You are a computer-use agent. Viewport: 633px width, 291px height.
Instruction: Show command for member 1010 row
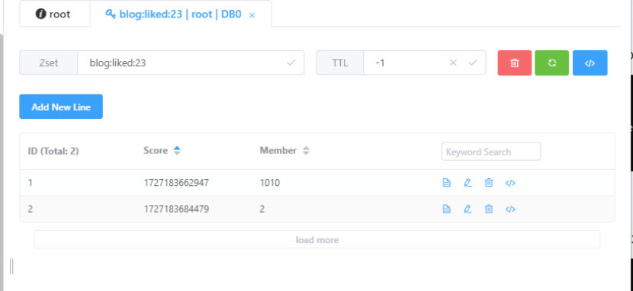[x=510, y=183]
